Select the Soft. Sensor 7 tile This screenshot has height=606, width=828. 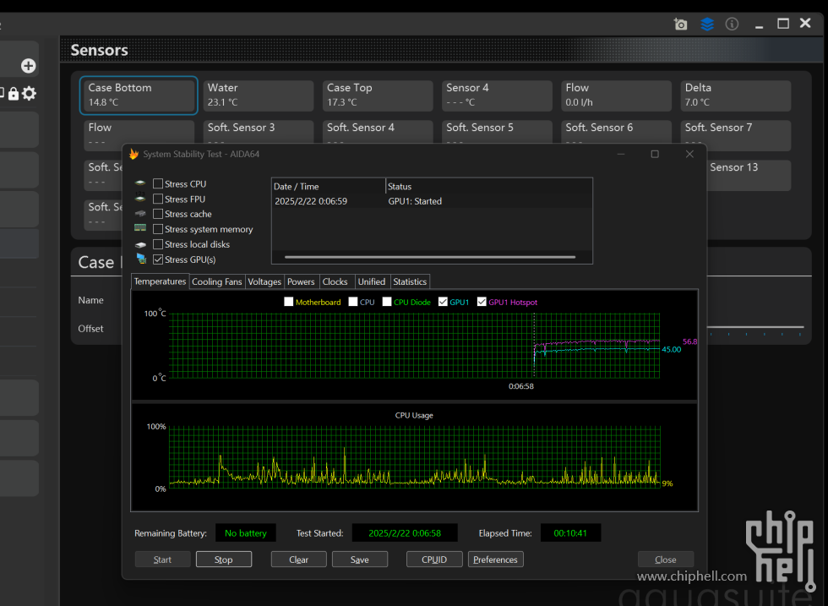point(736,135)
